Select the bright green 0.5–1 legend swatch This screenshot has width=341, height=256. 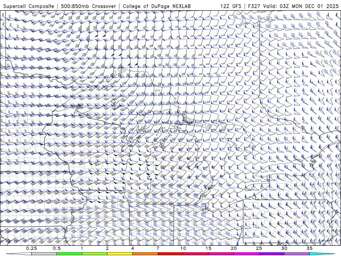(69, 254)
